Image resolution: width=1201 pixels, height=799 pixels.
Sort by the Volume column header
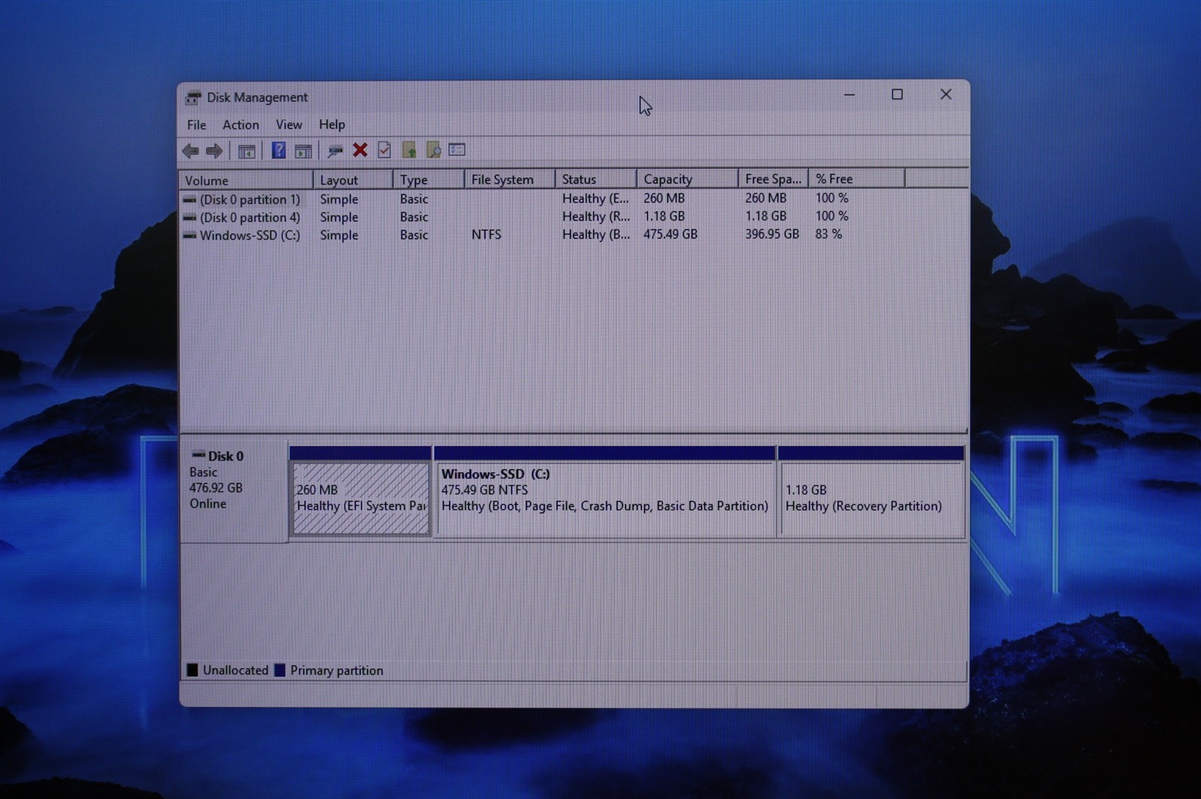point(246,180)
